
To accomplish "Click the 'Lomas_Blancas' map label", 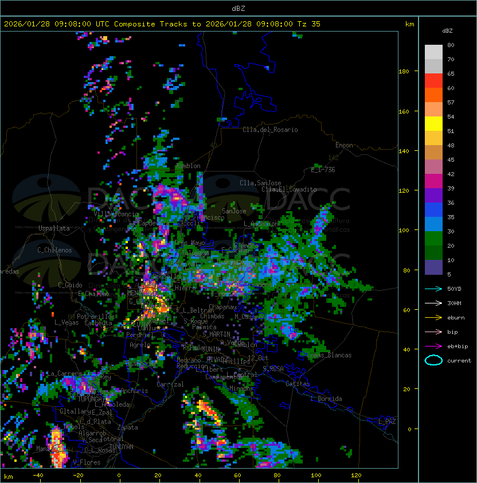I will coord(329,355).
